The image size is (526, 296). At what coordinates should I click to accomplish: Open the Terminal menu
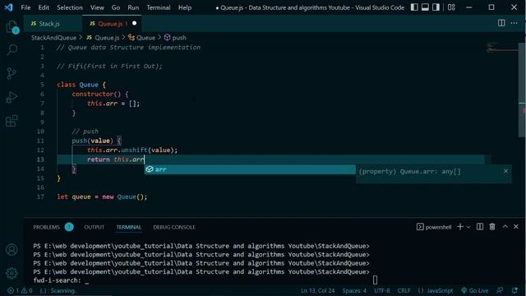pyautogui.click(x=159, y=7)
